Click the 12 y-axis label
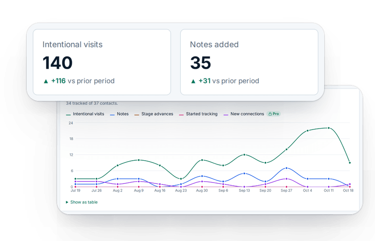375x241 pixels. [x=71, y=155]
